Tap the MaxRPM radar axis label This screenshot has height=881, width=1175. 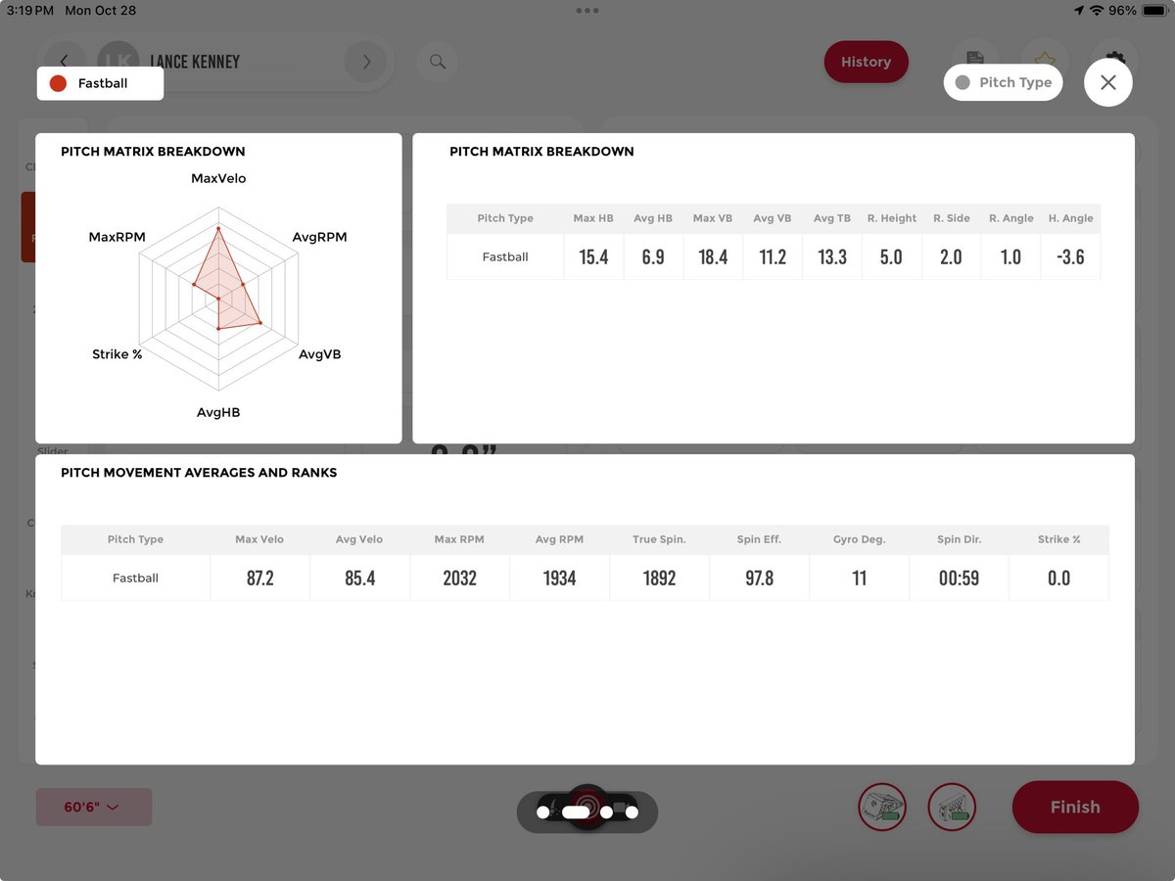tap(117, 237)
